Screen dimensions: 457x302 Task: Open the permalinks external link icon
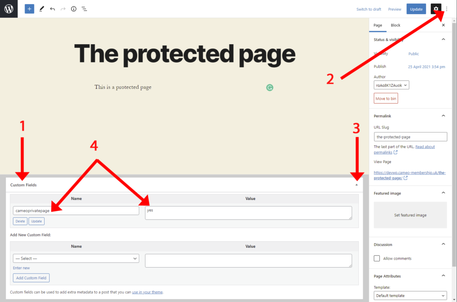point(395,152)
